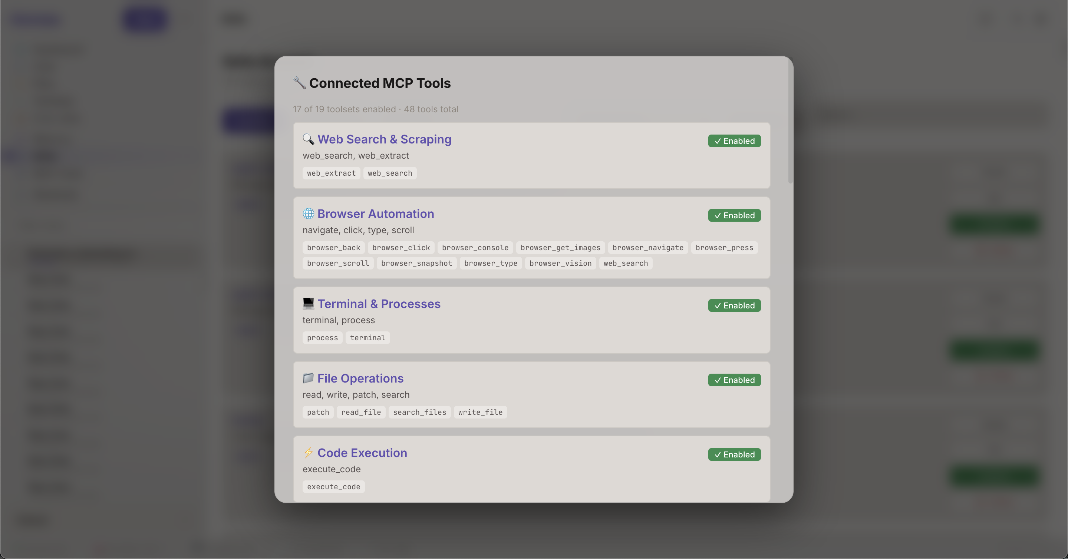Open the Browser Automation heading link
This screenshot has height=559, width=1068.
coord(375,214)
